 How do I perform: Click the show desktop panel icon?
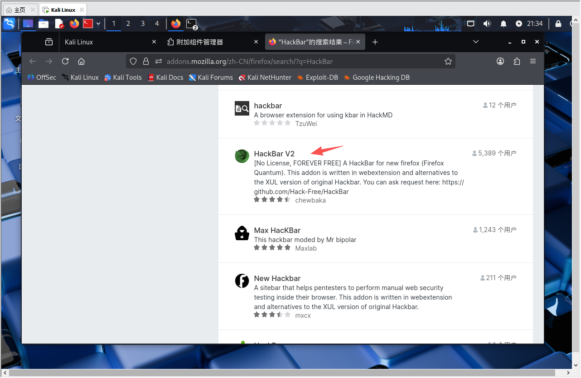coord(28,24)
